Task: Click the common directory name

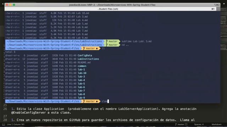Action: coord(82,66)
